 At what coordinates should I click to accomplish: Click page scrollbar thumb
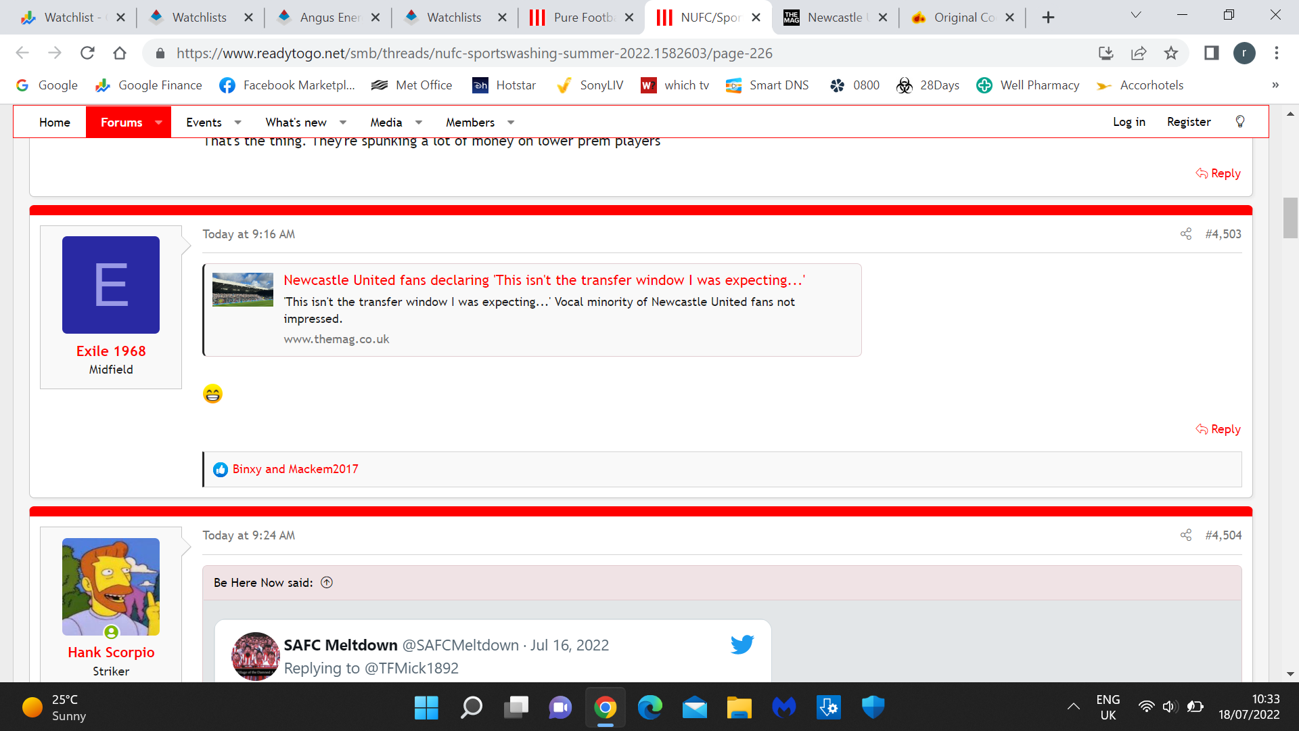click(1290, 218)
